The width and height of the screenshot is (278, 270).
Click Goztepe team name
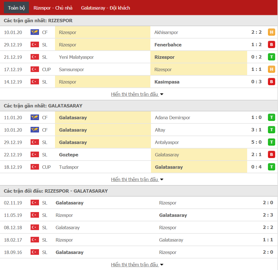pos(69,155)
